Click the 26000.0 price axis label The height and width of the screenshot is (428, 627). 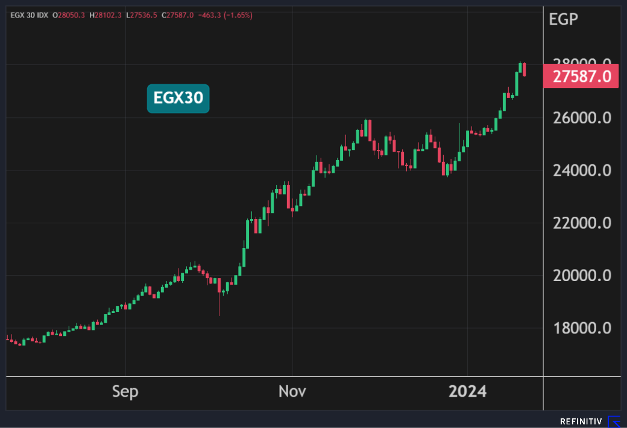(x=581, y=118)
